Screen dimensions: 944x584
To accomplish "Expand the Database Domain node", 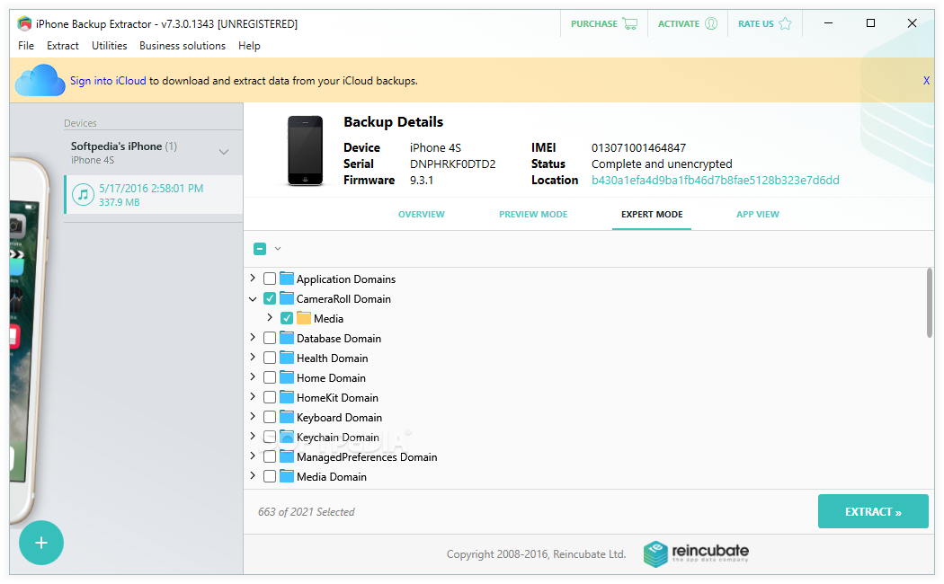I will click(x=253, y=338).
